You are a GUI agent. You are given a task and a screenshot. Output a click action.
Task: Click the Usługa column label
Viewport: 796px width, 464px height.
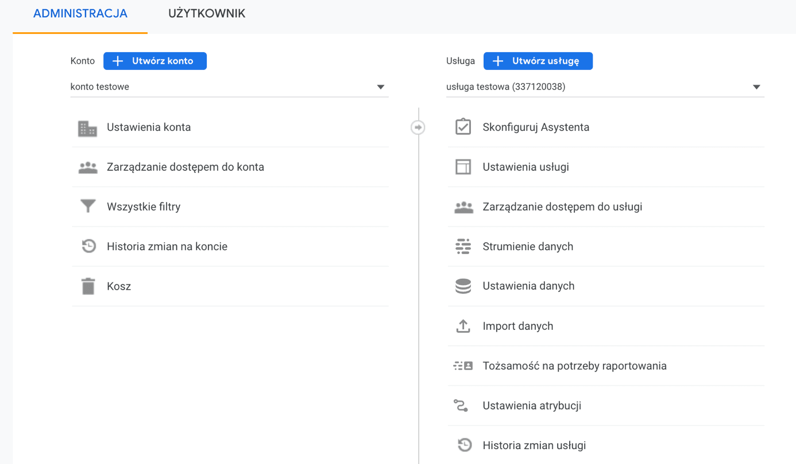coord(461,61)
